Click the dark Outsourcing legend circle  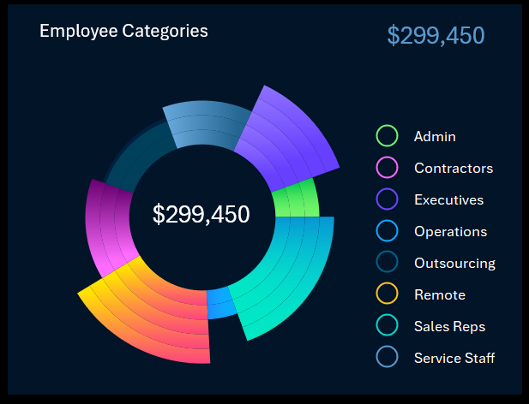(x=387, y=263)
